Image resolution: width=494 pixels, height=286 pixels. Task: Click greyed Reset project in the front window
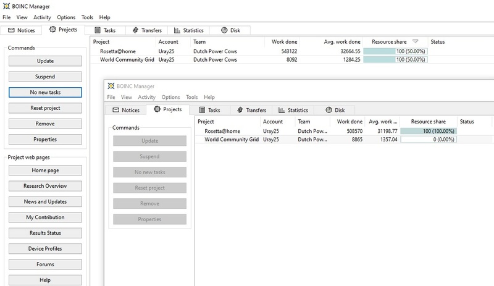point(149,188)
